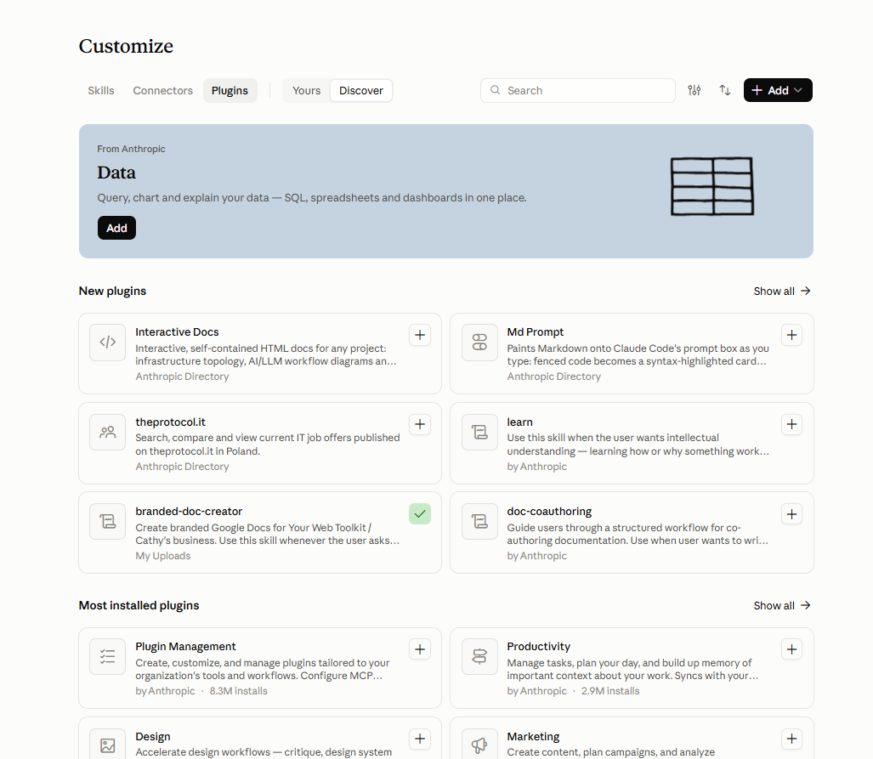The width and height of the screenshot is (873, 759).
Task: Open doc-coauthoring plugin title
Action: click(x=549, y=512)
